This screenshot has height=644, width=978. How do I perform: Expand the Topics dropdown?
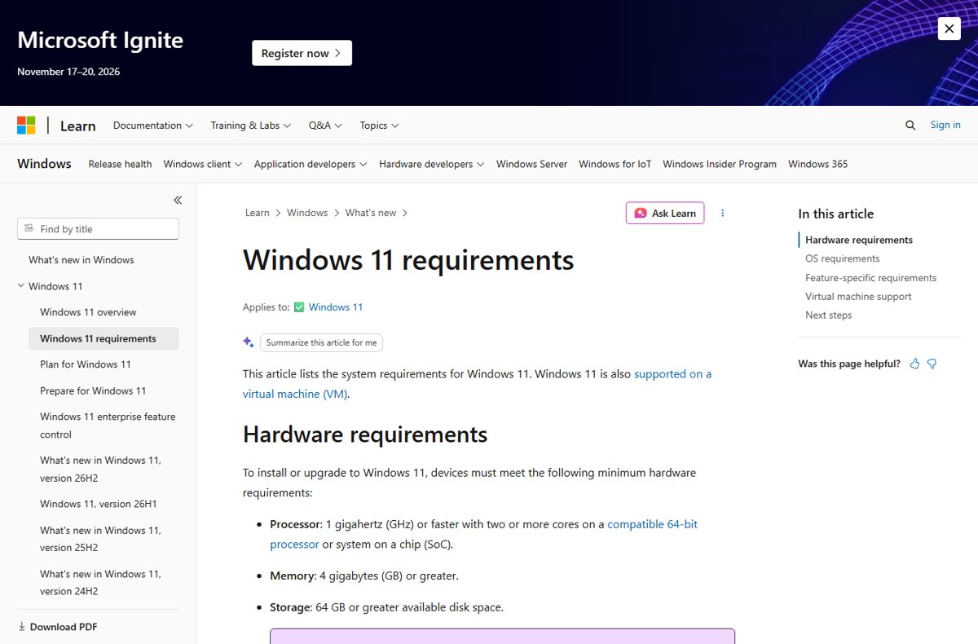(379, 125)
